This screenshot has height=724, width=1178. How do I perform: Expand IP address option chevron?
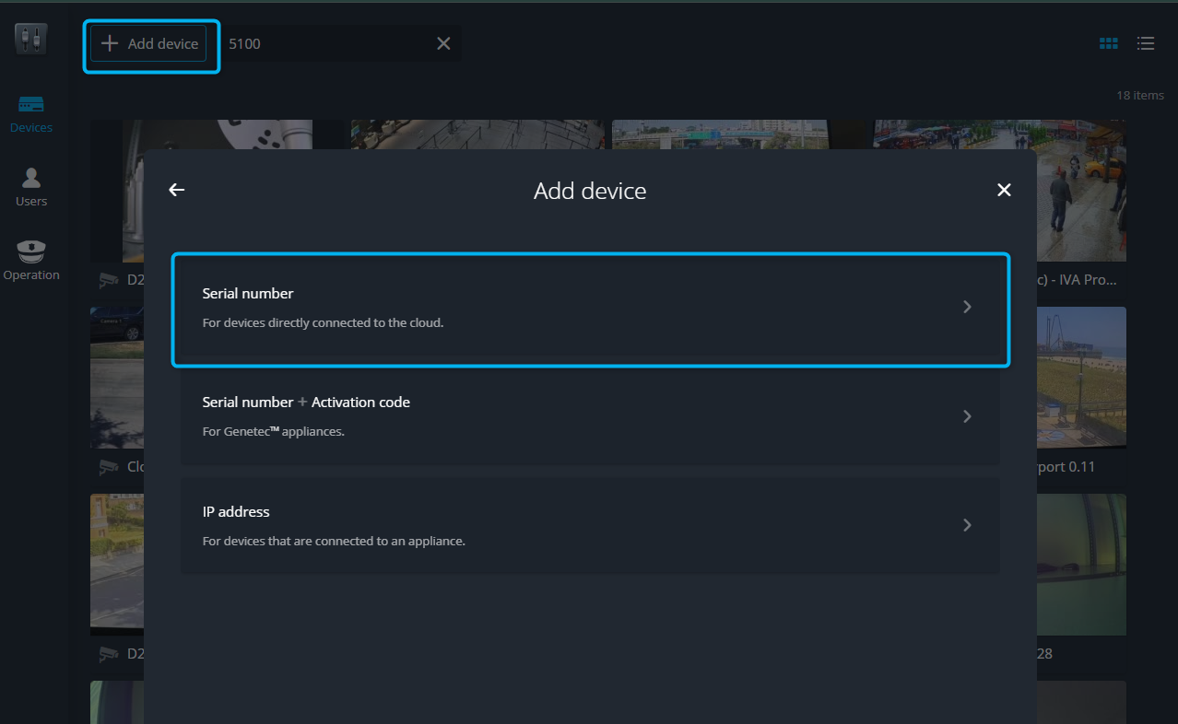pos(967,525)
